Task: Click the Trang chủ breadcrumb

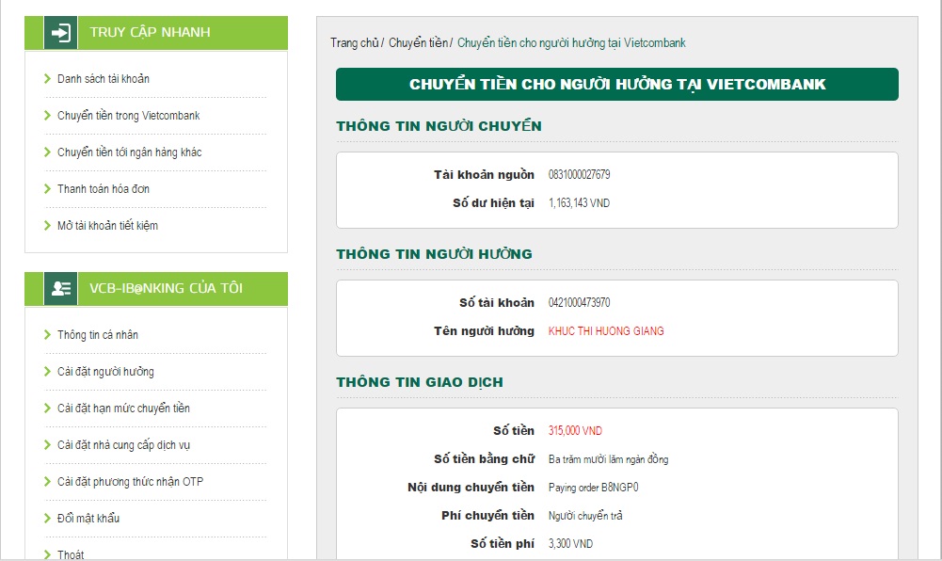Action: 355,42
